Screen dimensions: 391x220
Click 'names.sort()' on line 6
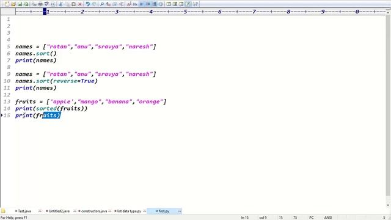36,53
